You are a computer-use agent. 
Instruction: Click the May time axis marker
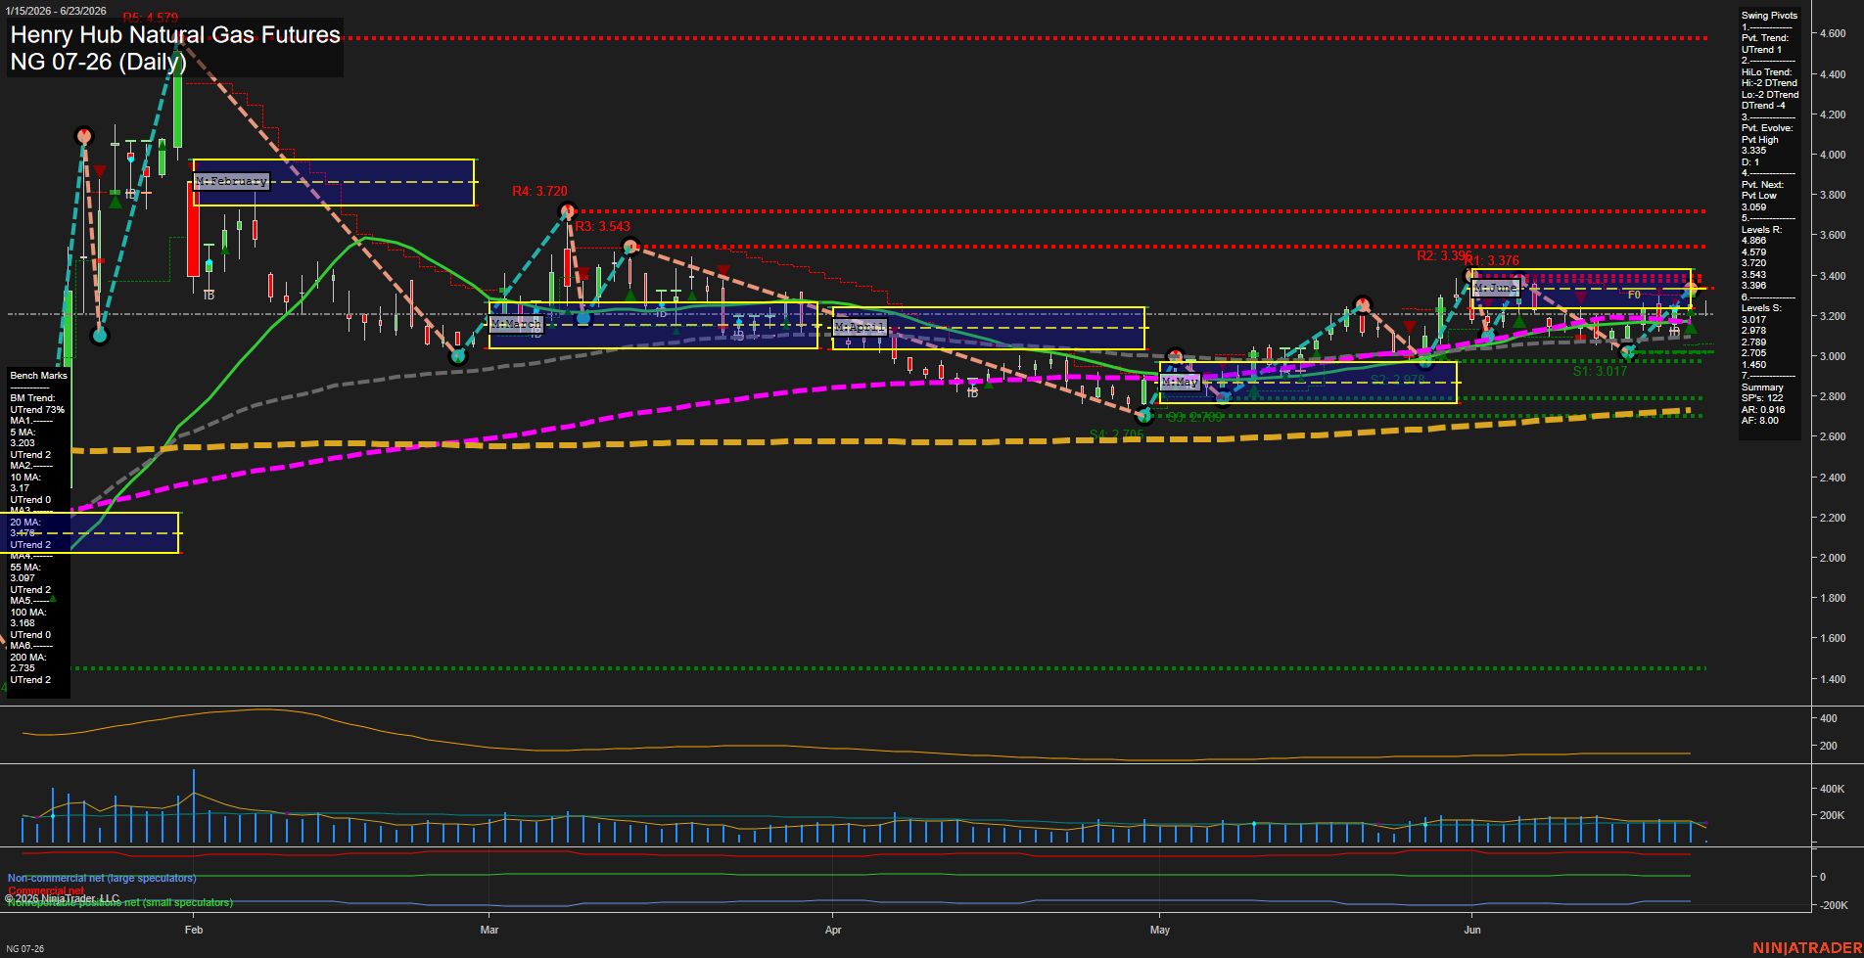(1160, 930)
